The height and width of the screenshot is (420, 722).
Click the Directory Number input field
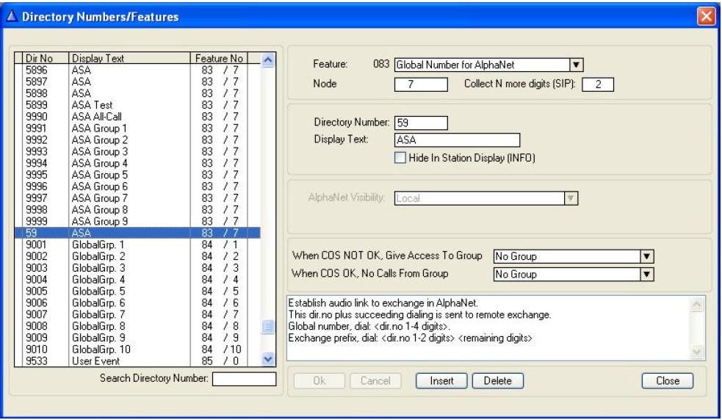[x=420, y=122]
